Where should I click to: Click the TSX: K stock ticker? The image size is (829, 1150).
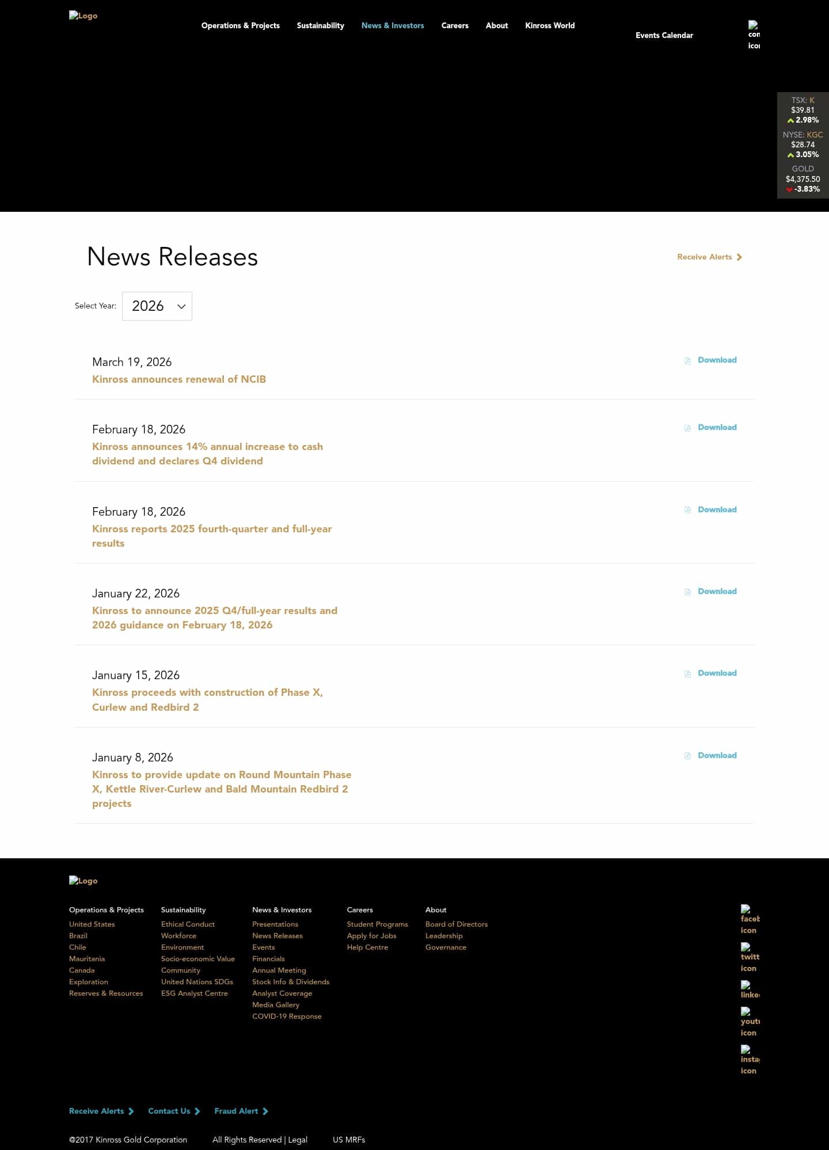pos(803,110)
